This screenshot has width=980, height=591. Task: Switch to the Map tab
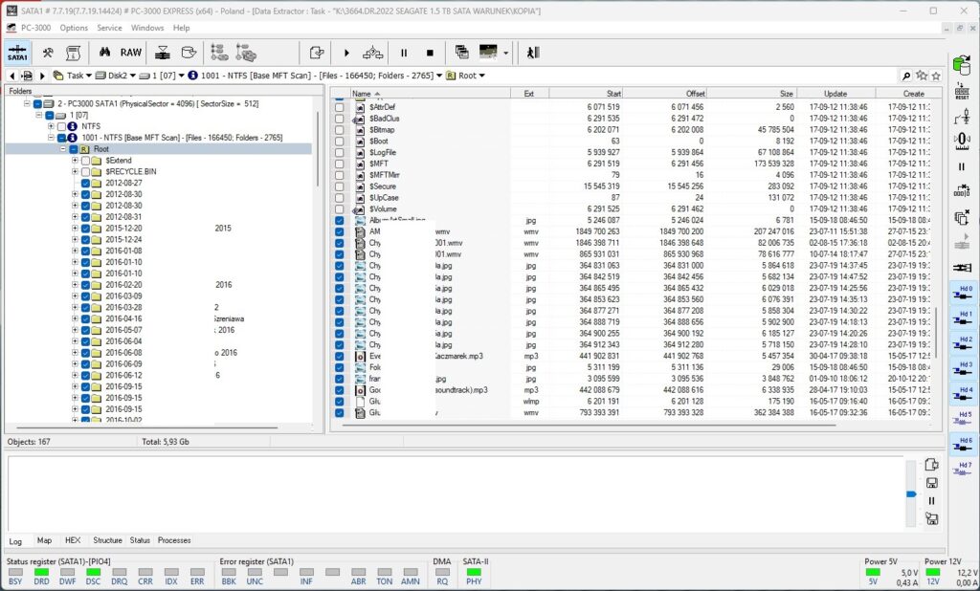coord(44,540)
